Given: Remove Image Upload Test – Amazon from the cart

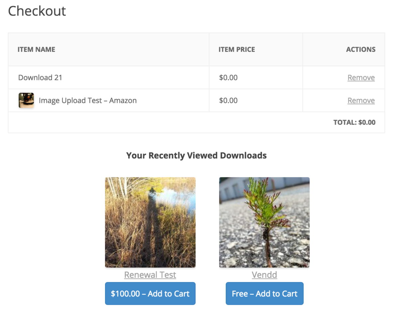Looking at the screenshot, I should [x=361, y=100].
